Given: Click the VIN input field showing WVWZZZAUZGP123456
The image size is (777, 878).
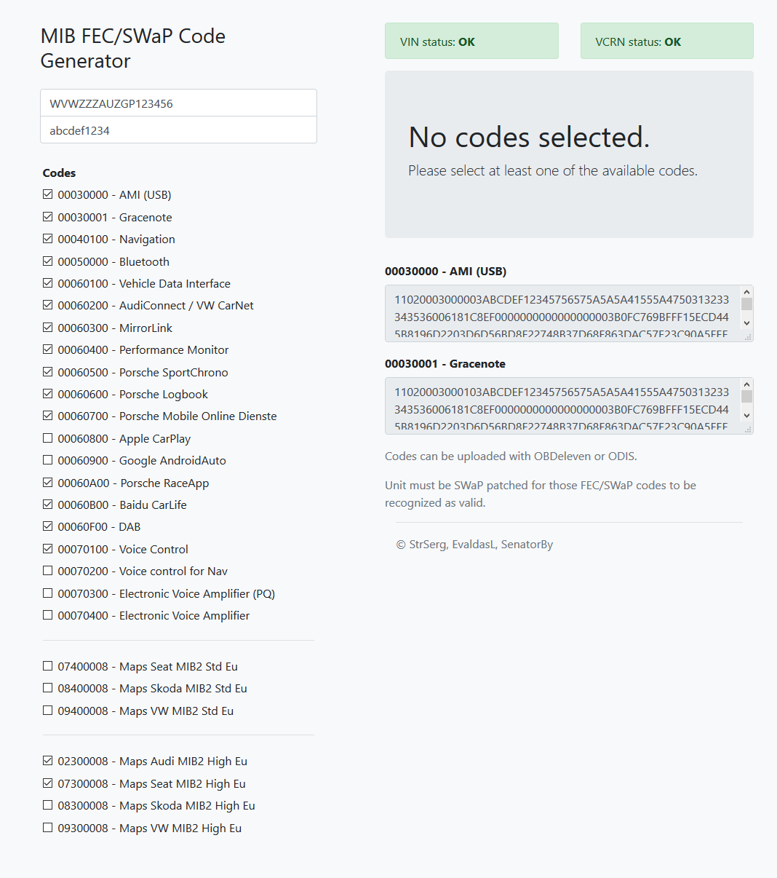Looking at the screenshot, I should [x=178, y=103].
